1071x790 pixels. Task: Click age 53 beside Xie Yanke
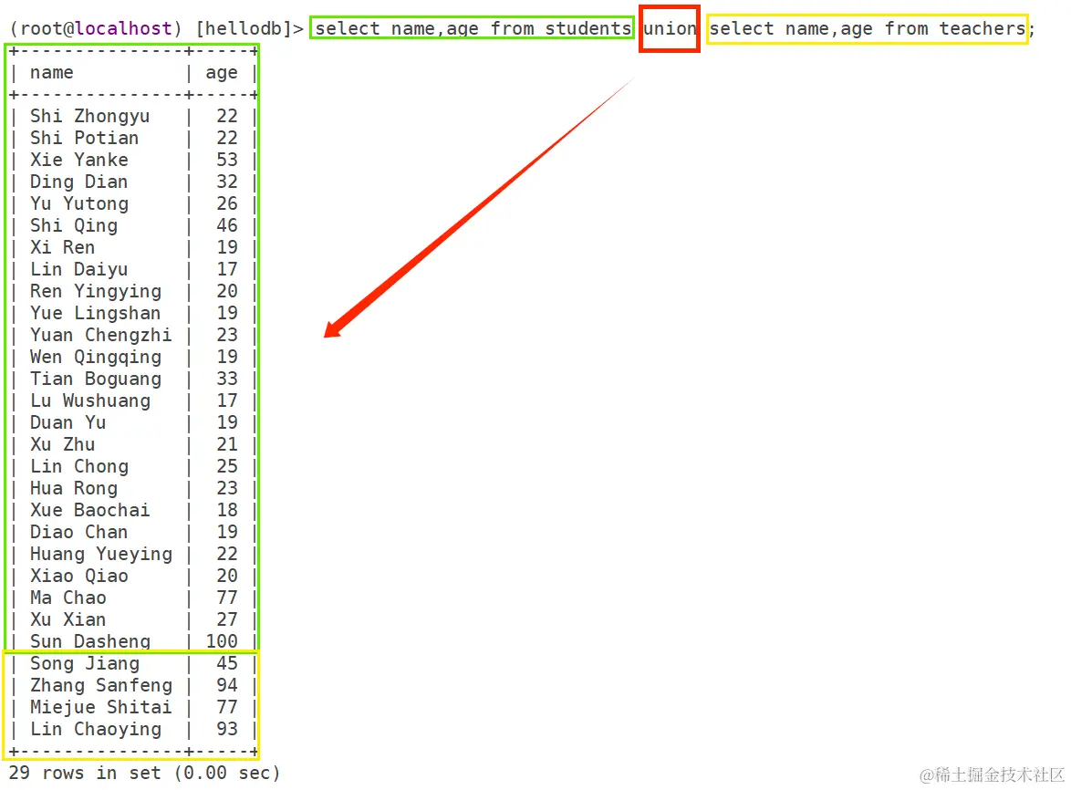pyautogui.click(x=227, y=160)
